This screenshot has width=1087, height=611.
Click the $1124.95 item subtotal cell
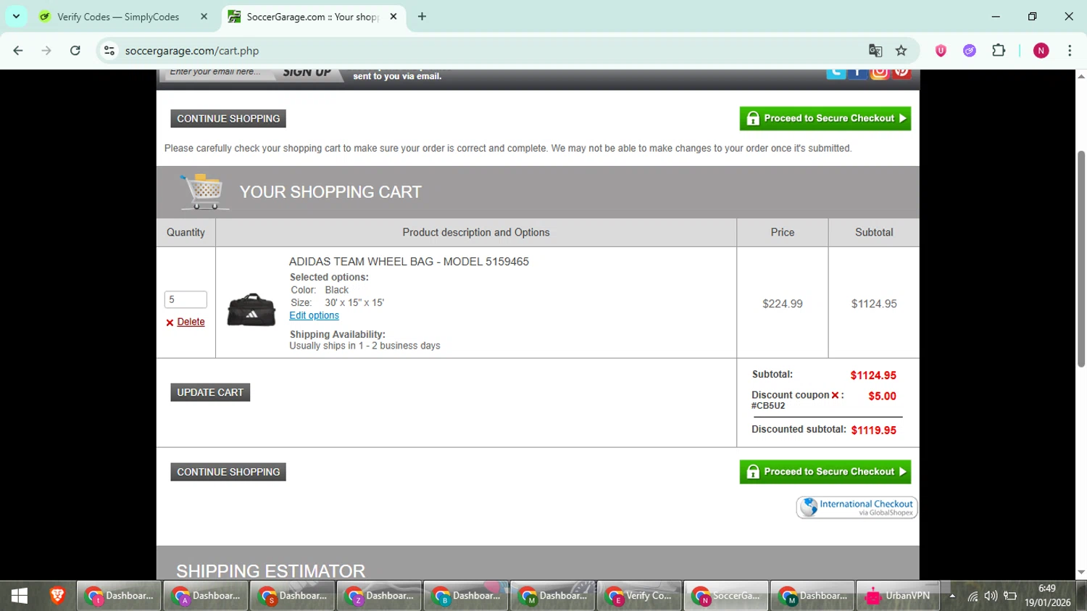coord(874,304)
